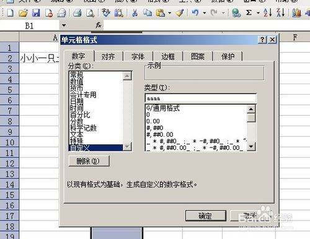Viewport: 310px width, 239px height.
Task: Expand the AutoSum dropdown arrow
Action: (x=258, y=13)
